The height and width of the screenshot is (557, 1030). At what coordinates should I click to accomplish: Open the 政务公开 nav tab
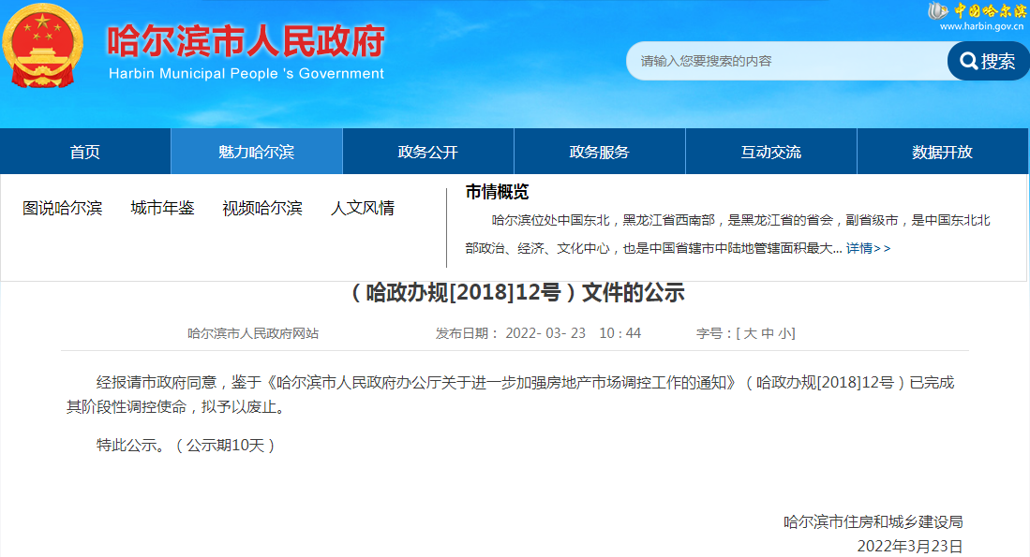click(x=428, y=152)
